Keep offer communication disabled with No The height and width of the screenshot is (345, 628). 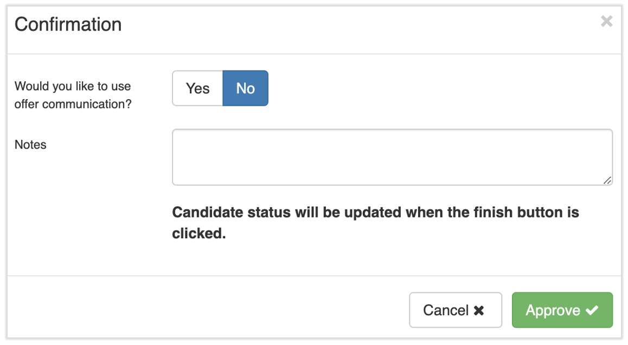245,88
